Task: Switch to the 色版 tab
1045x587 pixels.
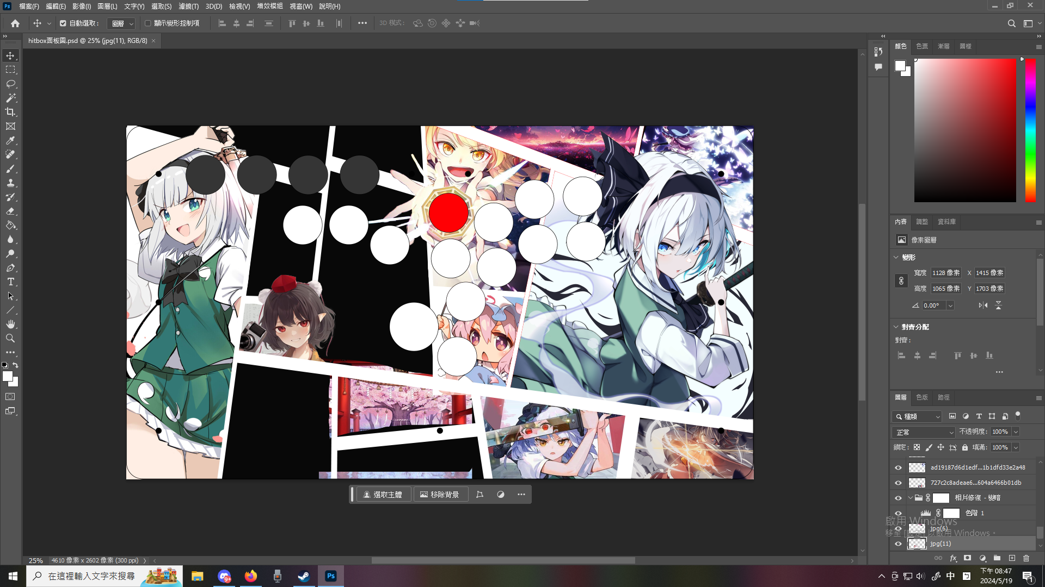Action: click(921, 397)
